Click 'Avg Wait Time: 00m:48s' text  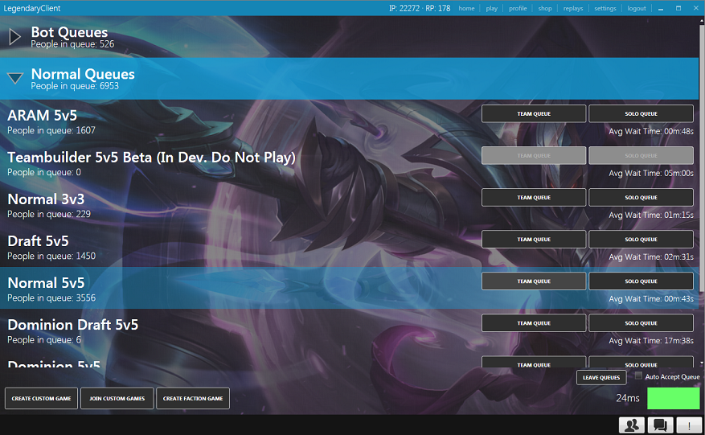point(651,131)
